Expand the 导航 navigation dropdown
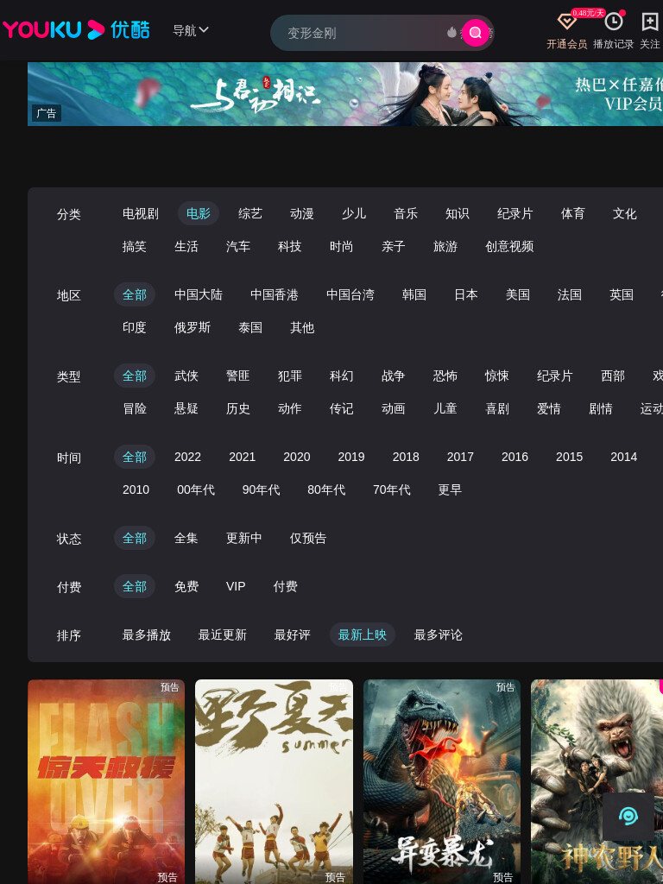Image resolution: width=663 pixels, height=884 pixels. pyautogui.click(x=191, y=30)
